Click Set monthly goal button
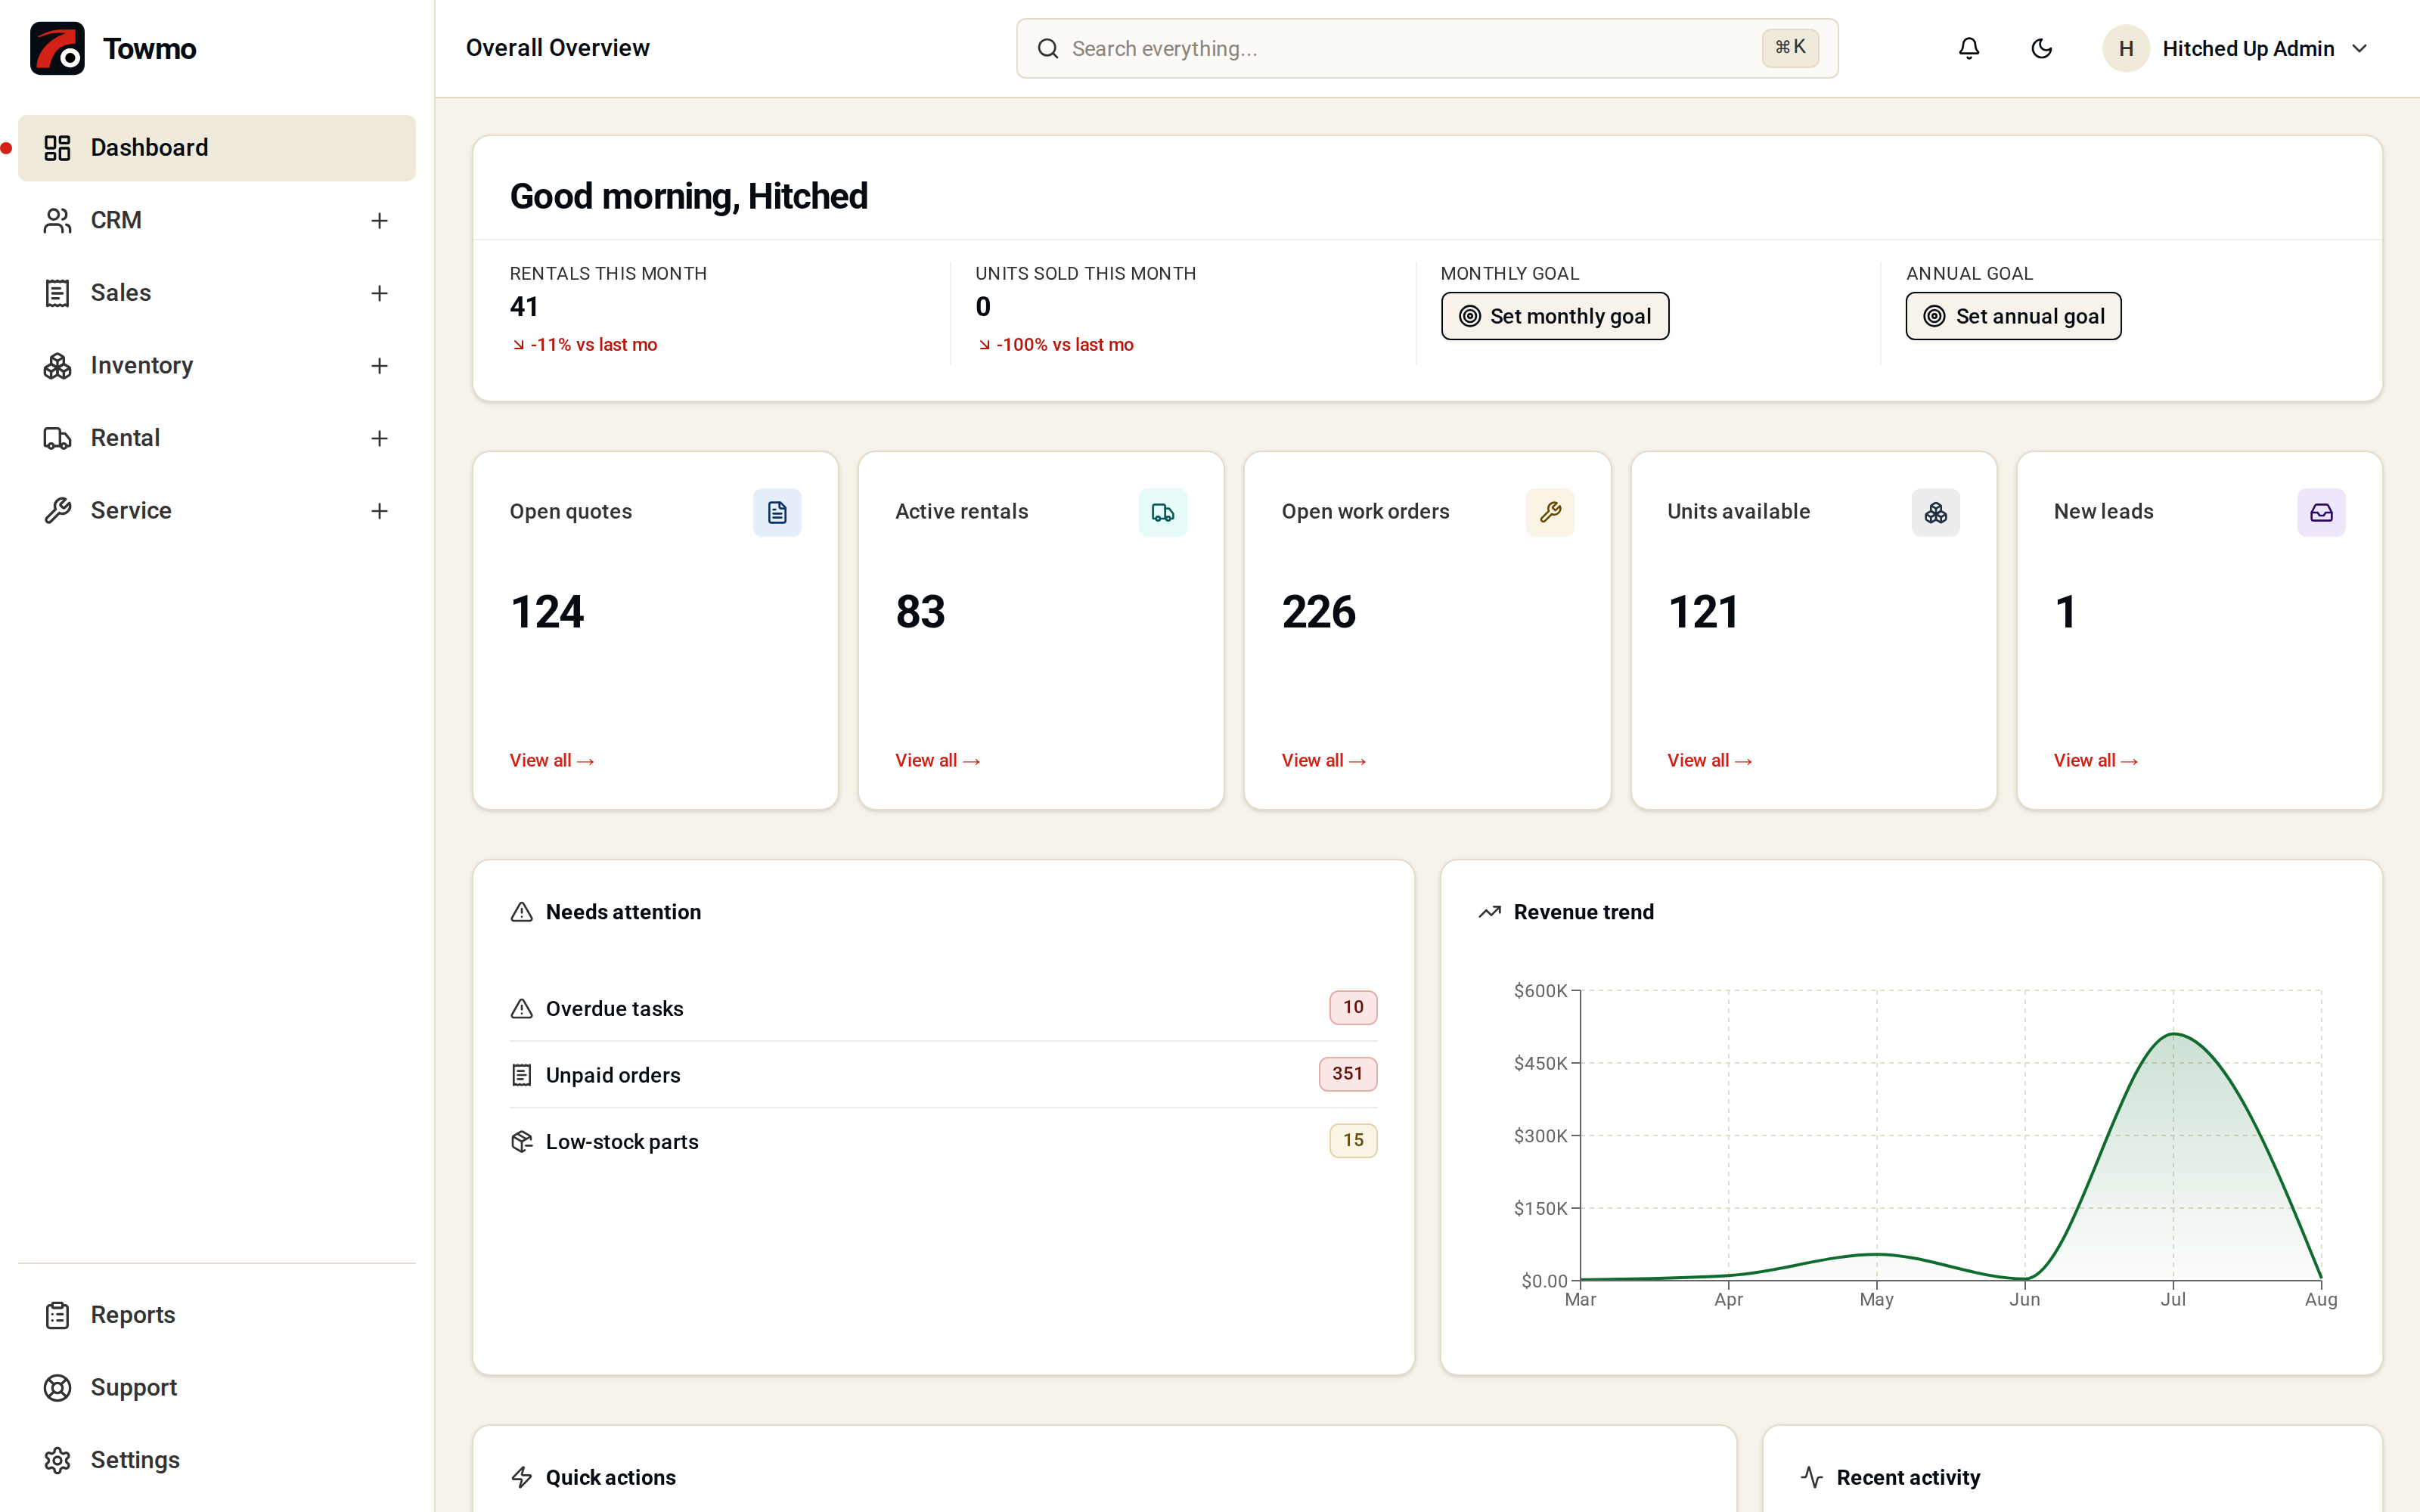 [x=1555, y=316]
